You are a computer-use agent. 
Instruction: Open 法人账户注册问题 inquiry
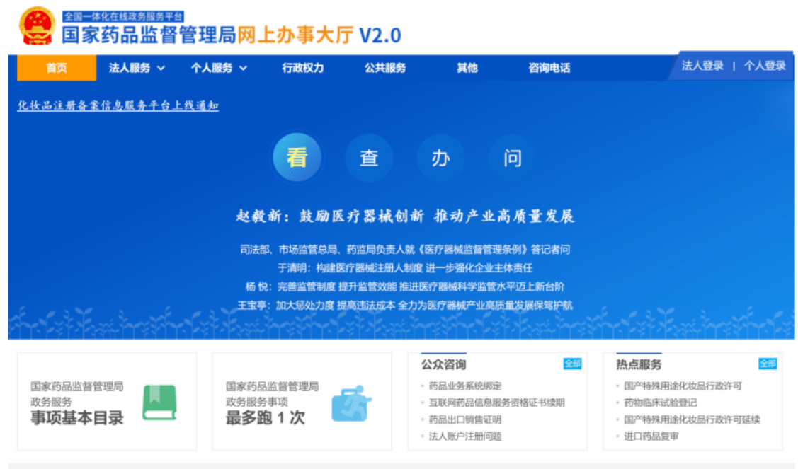(x=465, y=436)
